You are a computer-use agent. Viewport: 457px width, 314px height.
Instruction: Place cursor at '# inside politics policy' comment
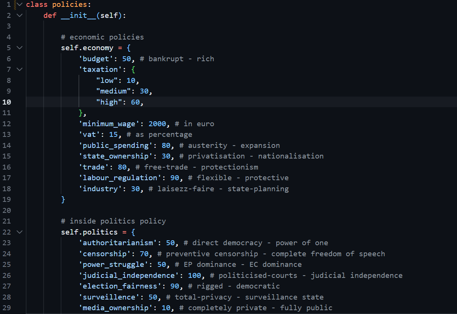[x=113, y=221]
